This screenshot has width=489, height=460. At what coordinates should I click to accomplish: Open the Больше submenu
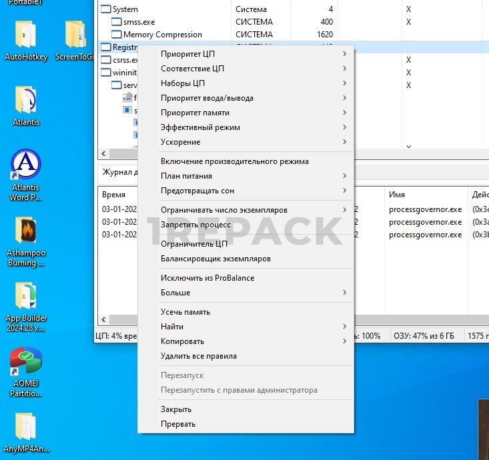coord(175,293)
